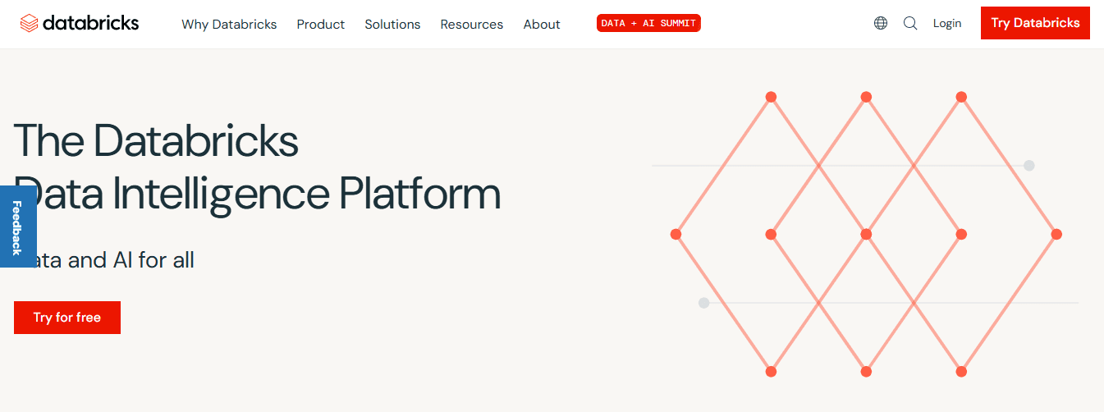Click the text "AI for all"
The height and width of the screenshot is (412, 1104).
pyautogui.click(x=153, y=260)
